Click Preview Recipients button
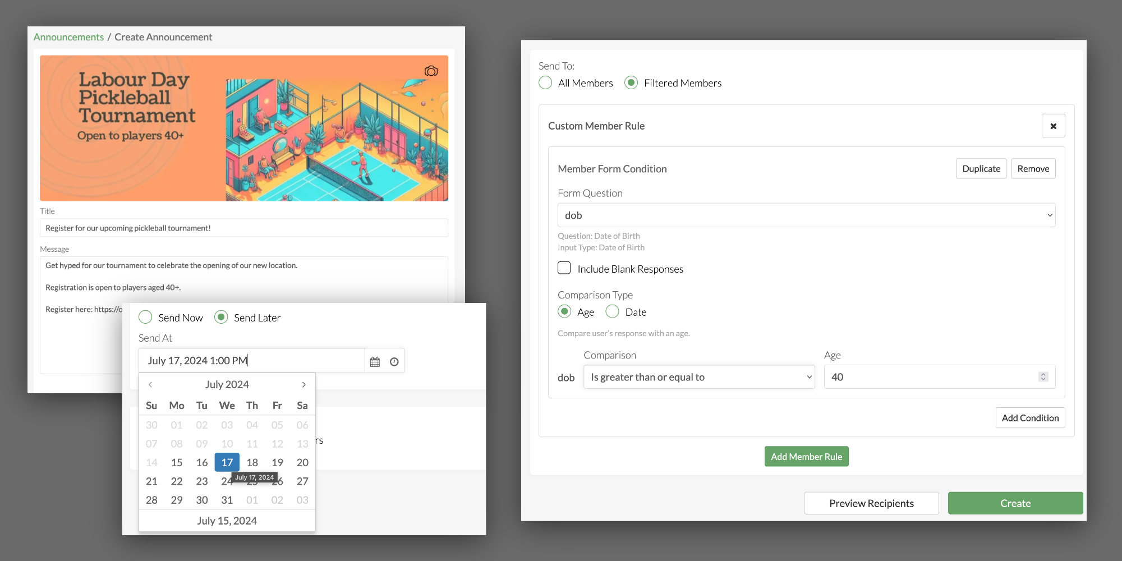This screenshot has height=561, width=1122. [x=871, y=503]
